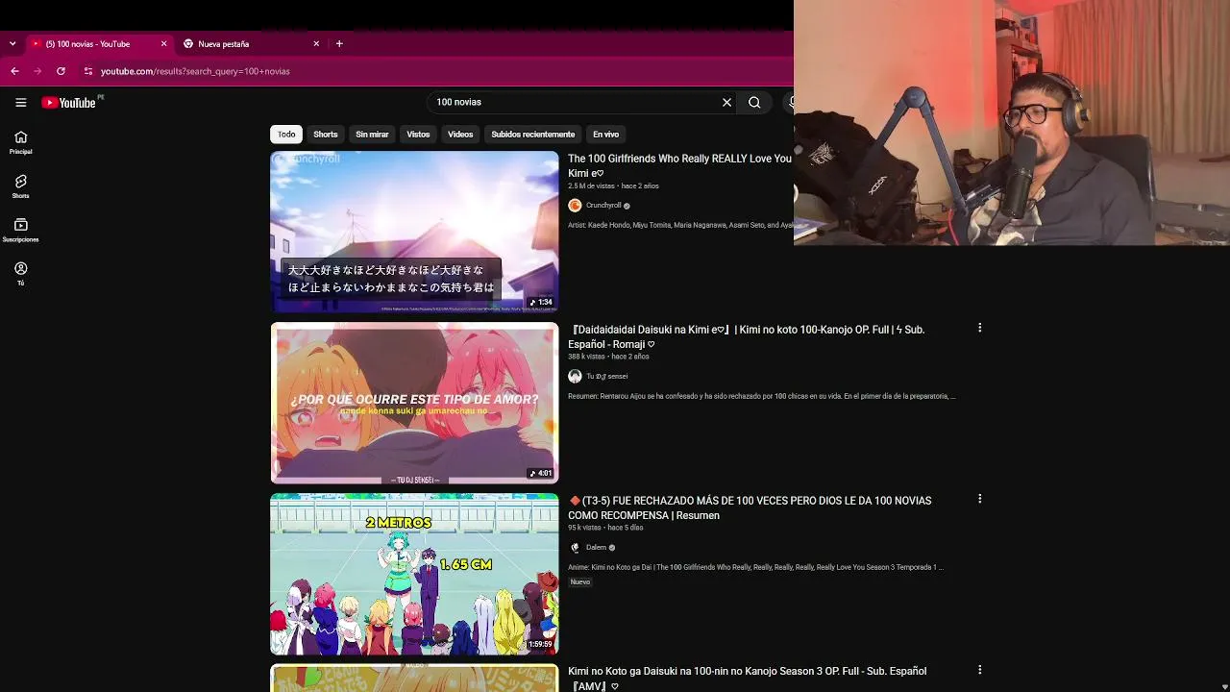
Task: Select the 'Todo' filter chip
Action: tap(286, 135)
